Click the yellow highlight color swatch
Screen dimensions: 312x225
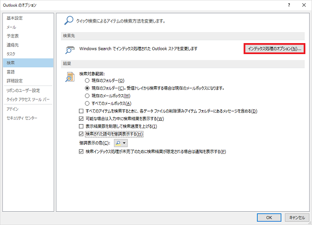click(x=118, y=143)
